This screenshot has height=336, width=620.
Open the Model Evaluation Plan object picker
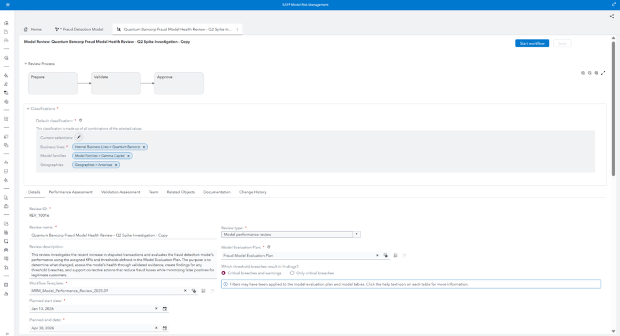[x=386, y=255]
